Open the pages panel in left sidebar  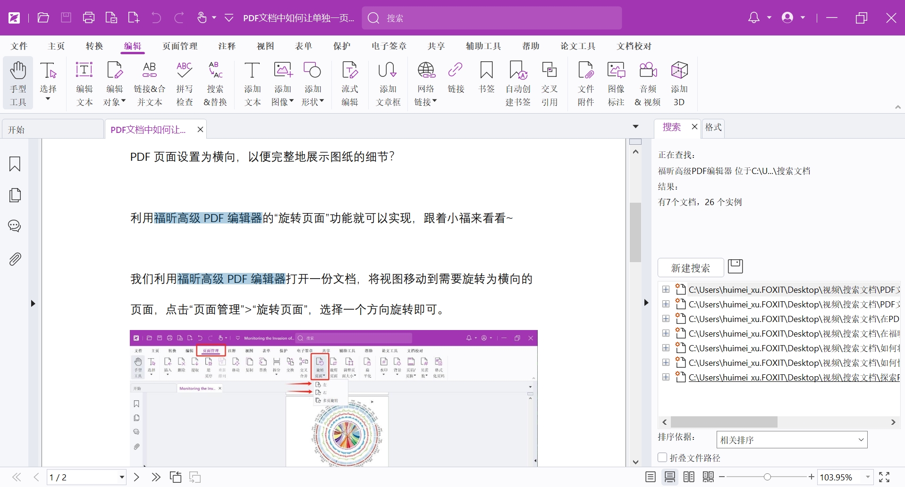pos(15,195)
